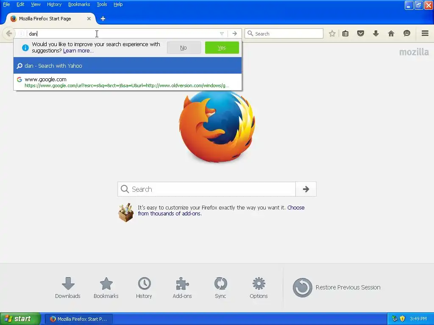434x325 pixels.
Task: Open Sync from start page launcher
Action: 220,288
